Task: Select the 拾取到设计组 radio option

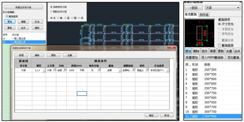Action: 51,7
